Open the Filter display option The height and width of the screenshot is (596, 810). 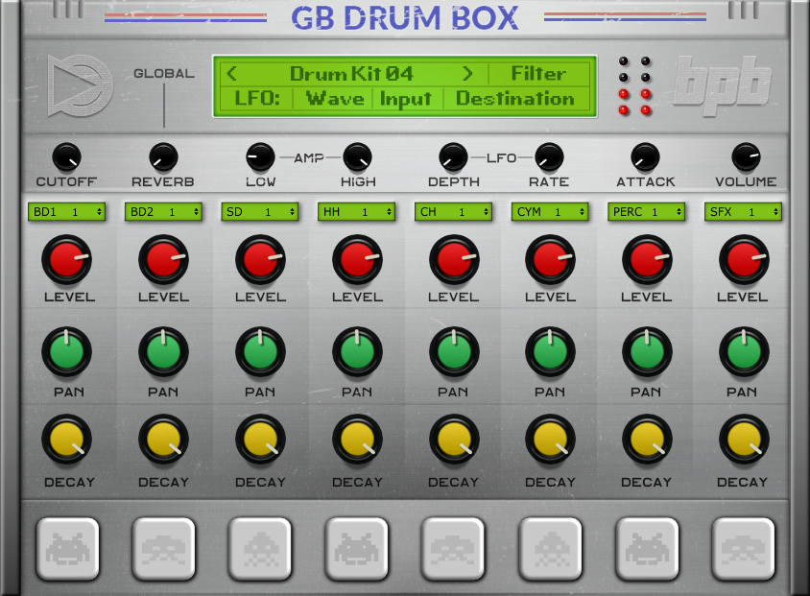538,74
